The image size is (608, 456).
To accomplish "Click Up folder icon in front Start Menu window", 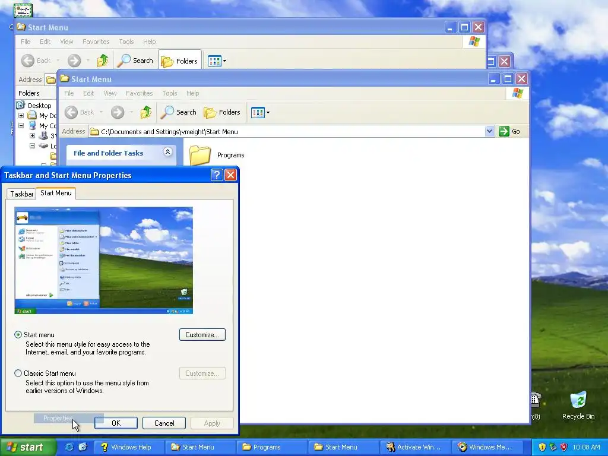I will click(x=146, y=112).
